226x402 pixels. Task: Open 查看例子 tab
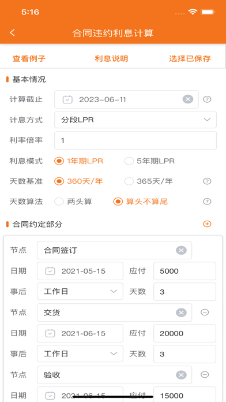[x=29, y=59]
